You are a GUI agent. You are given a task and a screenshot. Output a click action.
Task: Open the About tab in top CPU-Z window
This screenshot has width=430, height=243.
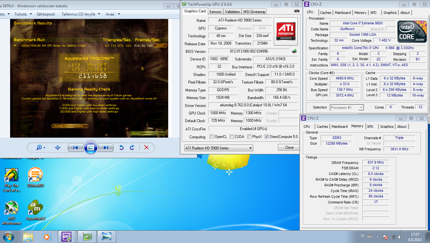405,13
